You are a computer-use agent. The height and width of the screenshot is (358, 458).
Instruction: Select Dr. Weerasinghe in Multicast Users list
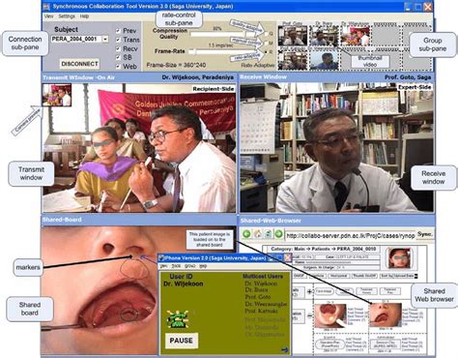(x=266, y=304)
